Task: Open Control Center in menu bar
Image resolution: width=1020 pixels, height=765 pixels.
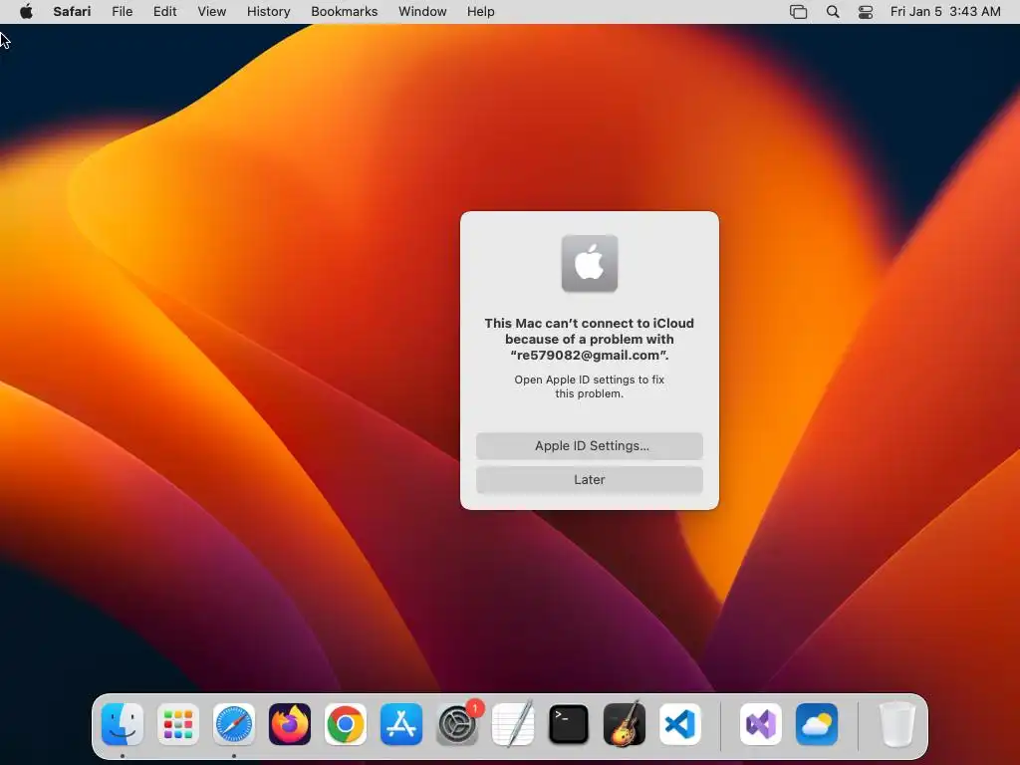Action: click(x=866, y=12)
